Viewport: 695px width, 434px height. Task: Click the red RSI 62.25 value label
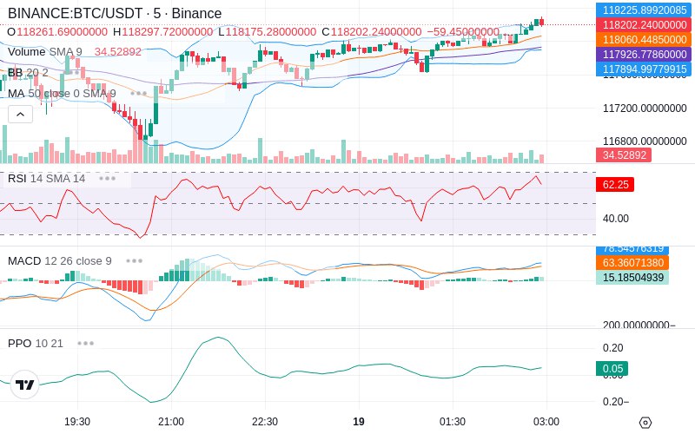(615, 185)
